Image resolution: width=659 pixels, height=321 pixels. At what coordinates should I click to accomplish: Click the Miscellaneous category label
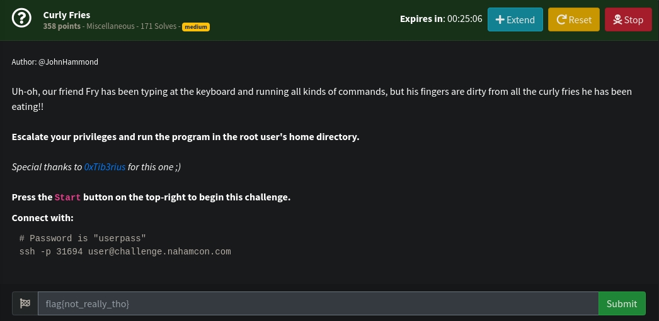(110, 26)
